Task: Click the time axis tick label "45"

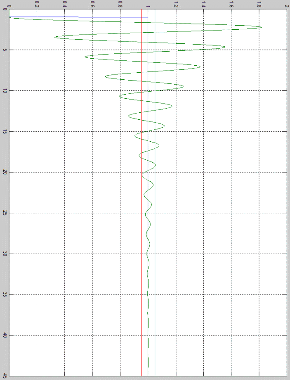Action: [5, 376]
